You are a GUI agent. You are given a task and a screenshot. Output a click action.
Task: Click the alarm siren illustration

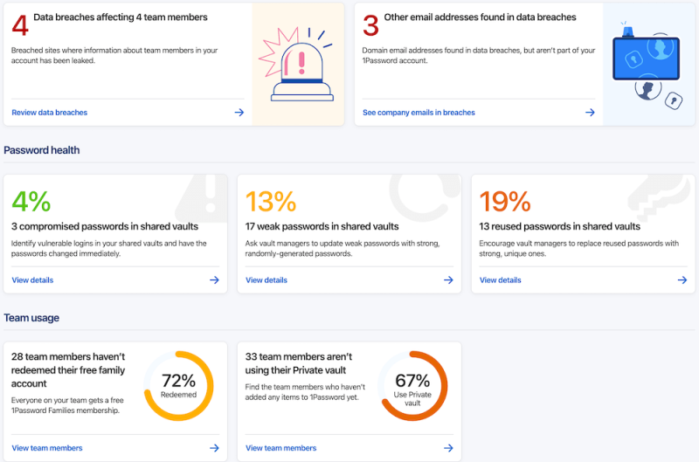(296, 64)
